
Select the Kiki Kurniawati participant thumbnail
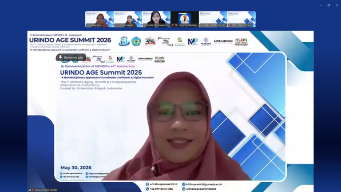128,19
